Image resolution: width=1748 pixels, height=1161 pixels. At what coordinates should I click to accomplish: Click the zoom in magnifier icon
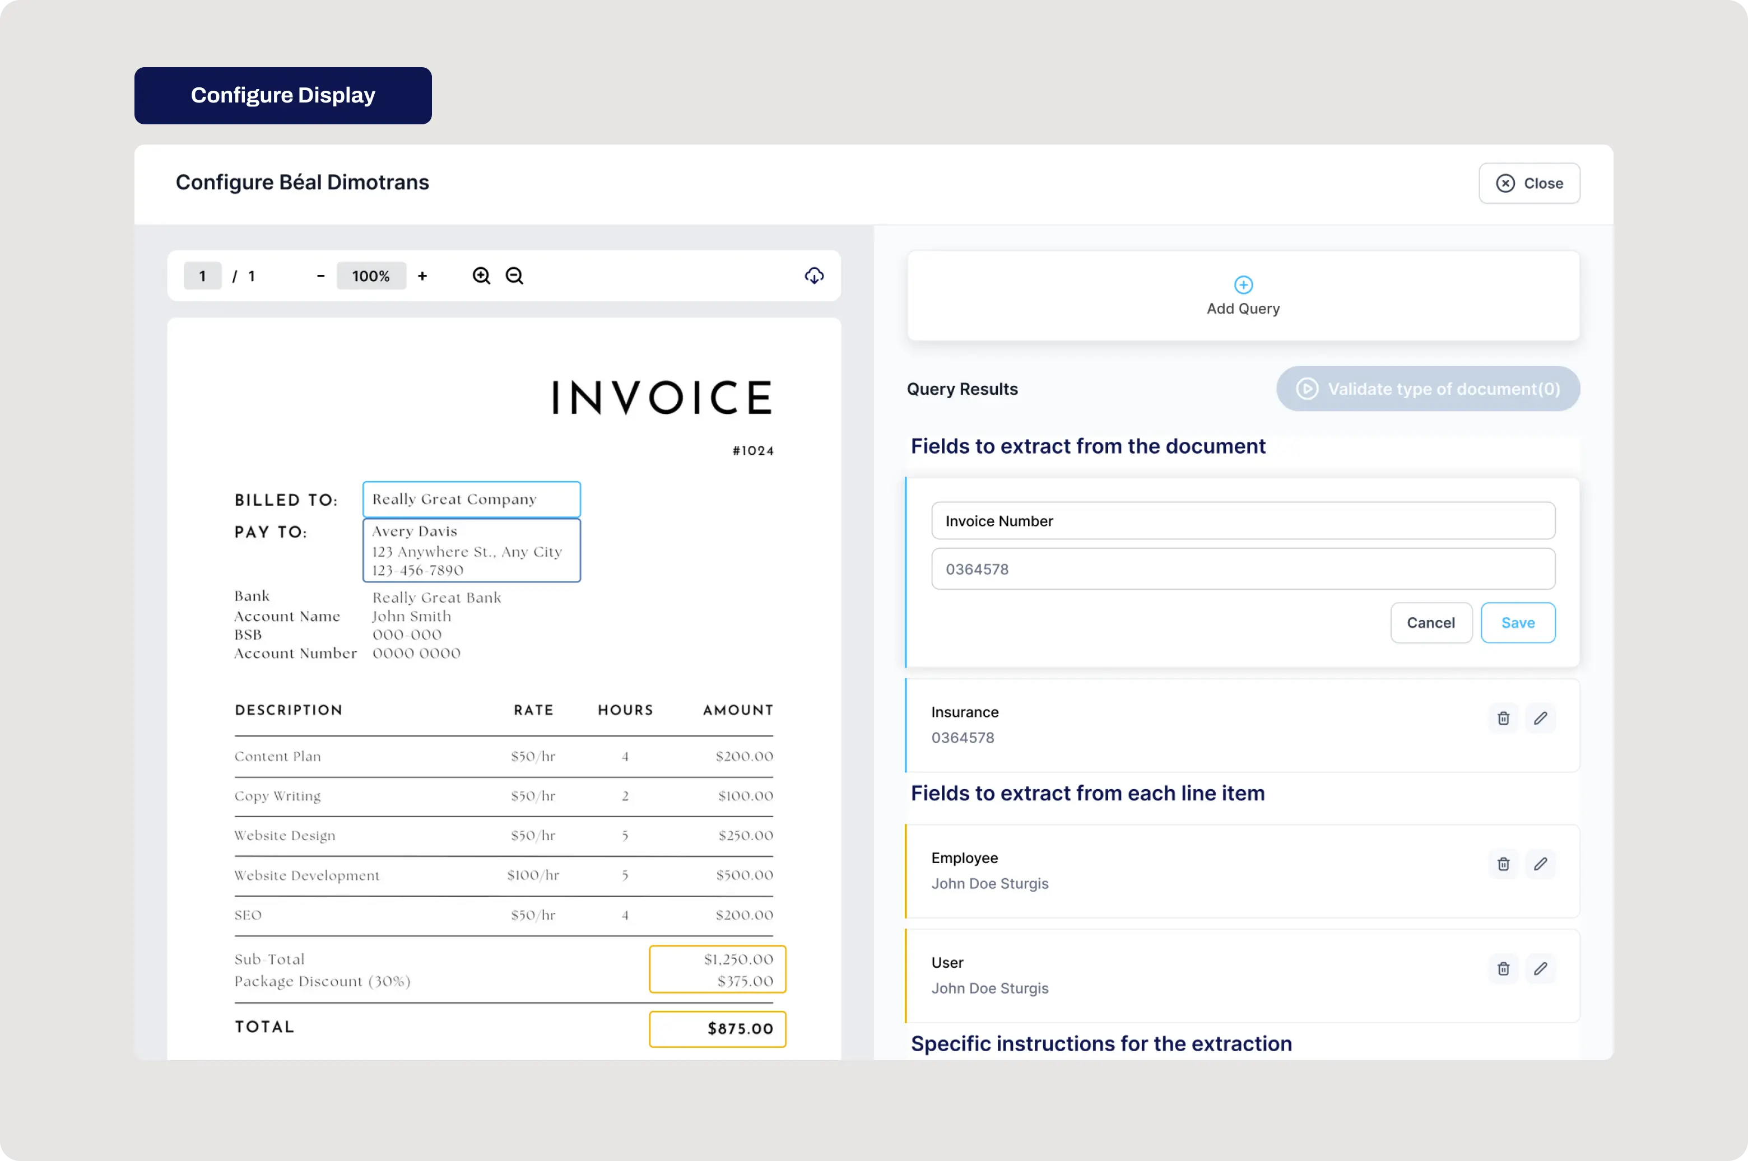coord(481,276)
